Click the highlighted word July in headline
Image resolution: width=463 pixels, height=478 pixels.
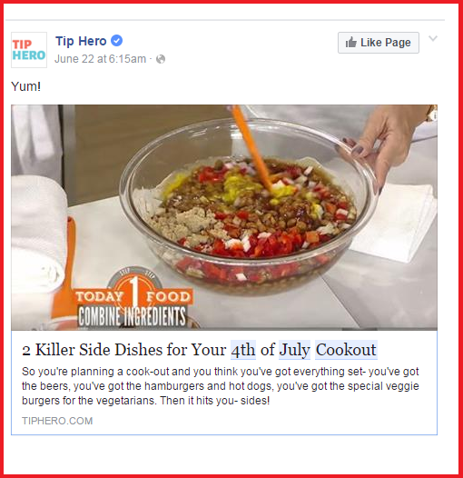click(x=294, y=350)
